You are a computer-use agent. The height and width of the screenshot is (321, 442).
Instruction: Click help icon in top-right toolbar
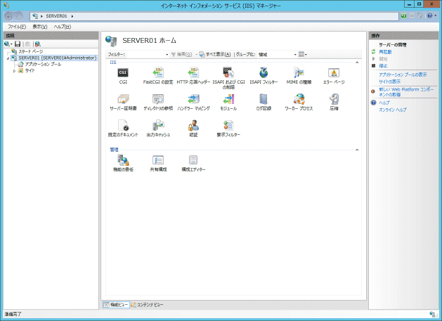pos(431,16)
